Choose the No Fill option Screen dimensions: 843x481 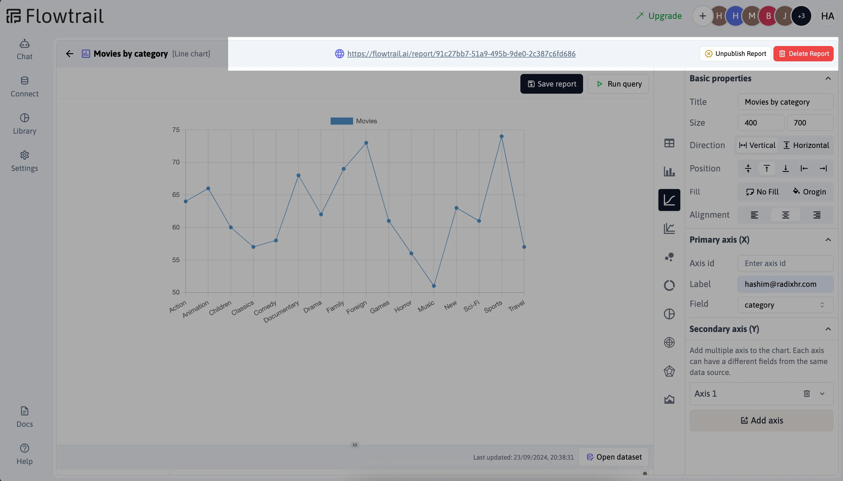pyautogui.click(x=762, y=192)
